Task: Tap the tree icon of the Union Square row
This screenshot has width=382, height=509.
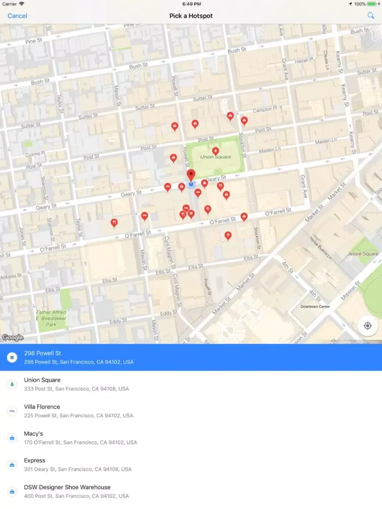Action: point(12,384)
